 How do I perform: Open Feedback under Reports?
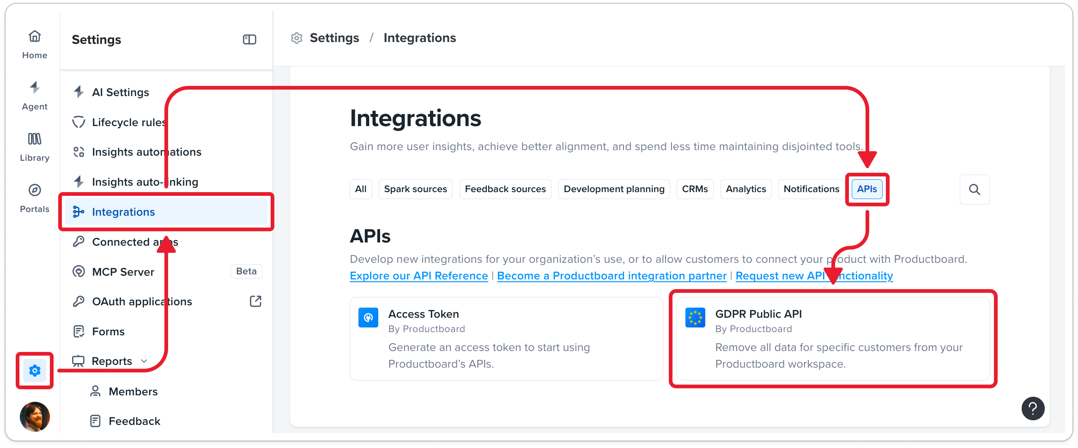click(134, 421)
